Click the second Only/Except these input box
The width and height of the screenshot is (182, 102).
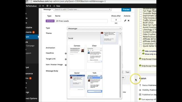click(148, 69)
